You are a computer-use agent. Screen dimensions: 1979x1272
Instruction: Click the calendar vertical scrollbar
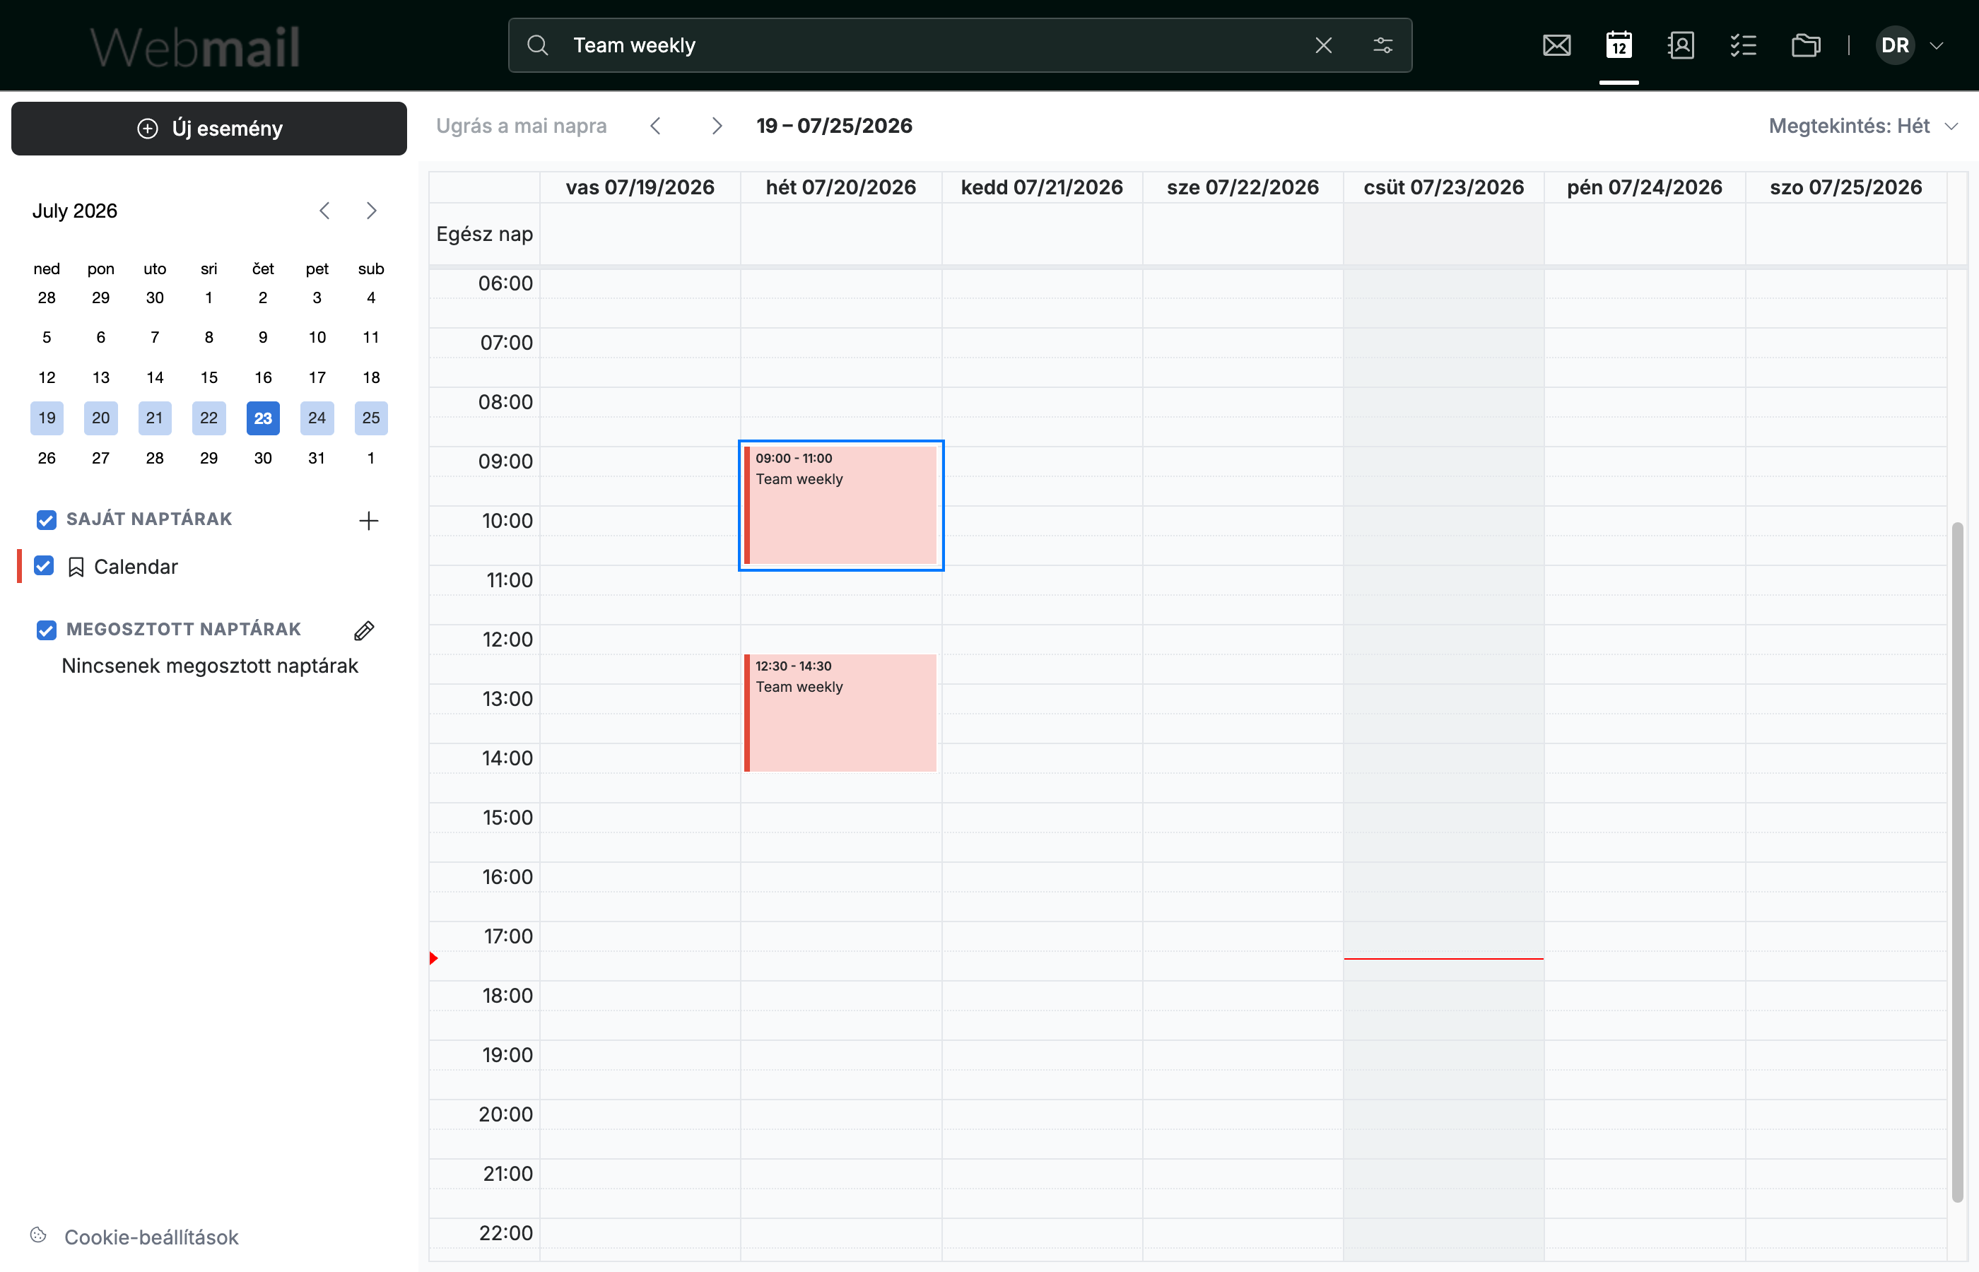pos(1956,861)
